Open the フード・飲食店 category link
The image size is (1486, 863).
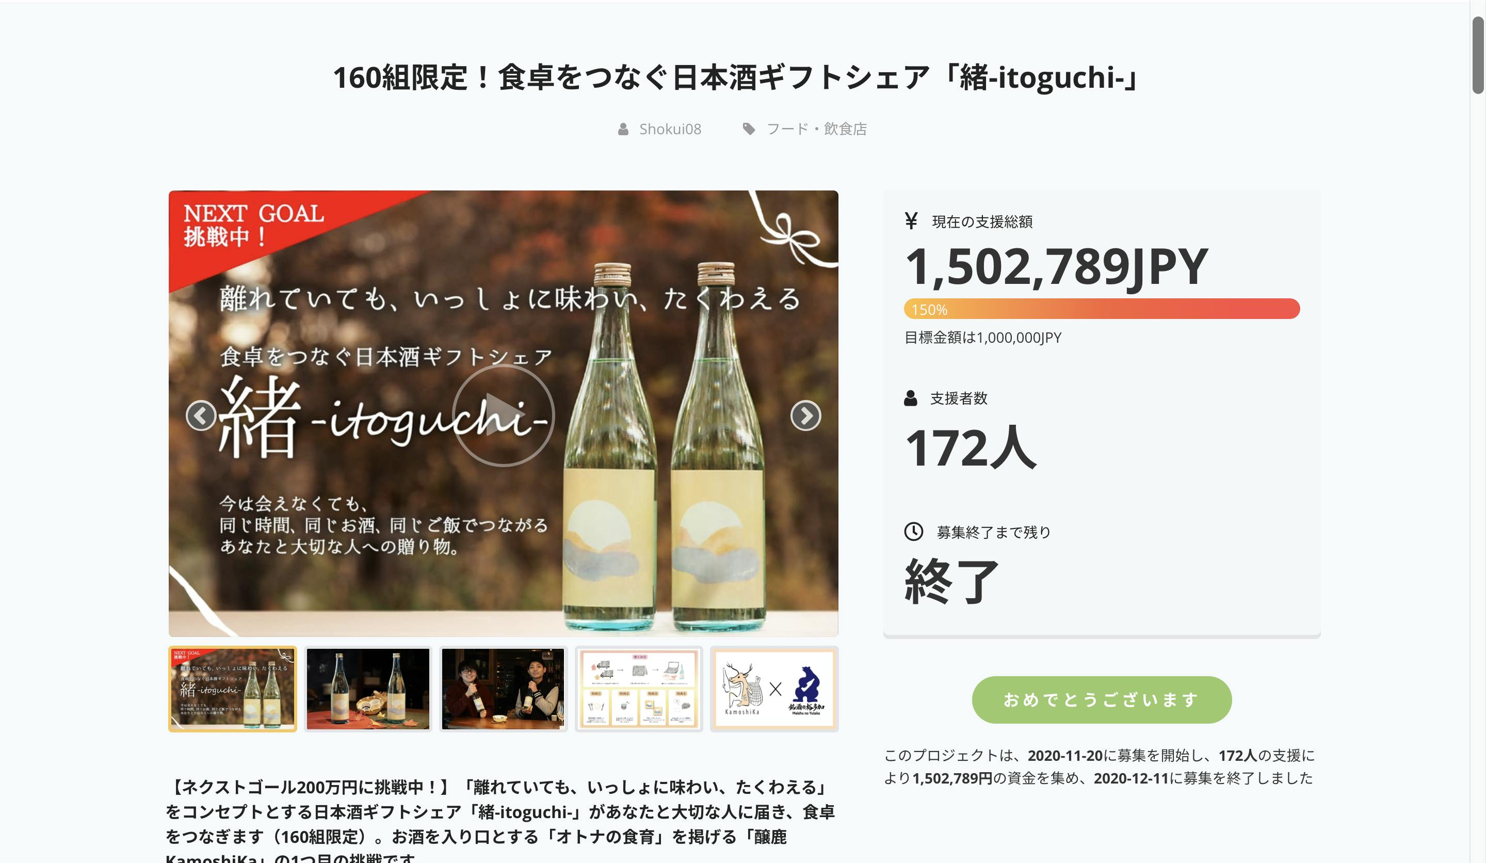[x=817, y=129]
